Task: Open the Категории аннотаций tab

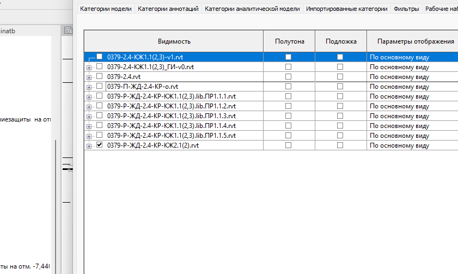Action: coord(168,9)
